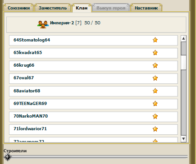Click the star icon next to 65kvadrat65
The image size is (196, 164).
pos(155,53)
